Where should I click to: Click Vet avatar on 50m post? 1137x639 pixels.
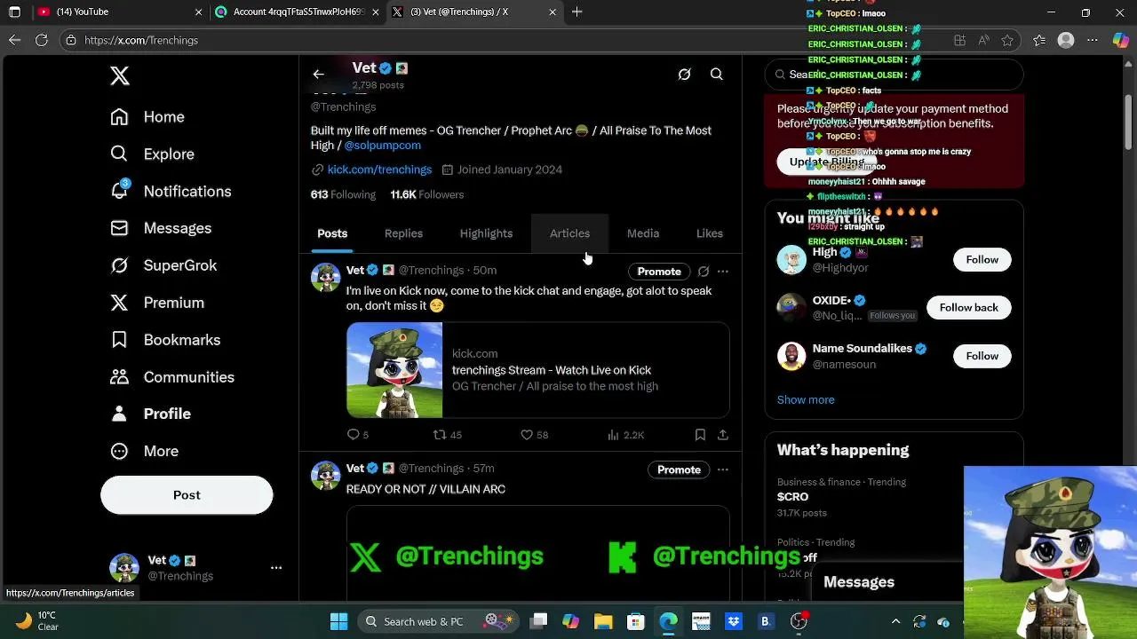(x=326, y=277)
